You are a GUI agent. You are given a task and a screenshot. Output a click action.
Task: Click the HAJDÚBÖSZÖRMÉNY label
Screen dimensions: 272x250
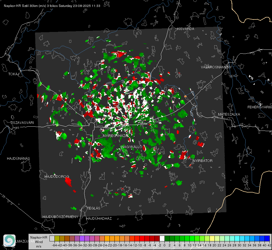coord(60,217)
